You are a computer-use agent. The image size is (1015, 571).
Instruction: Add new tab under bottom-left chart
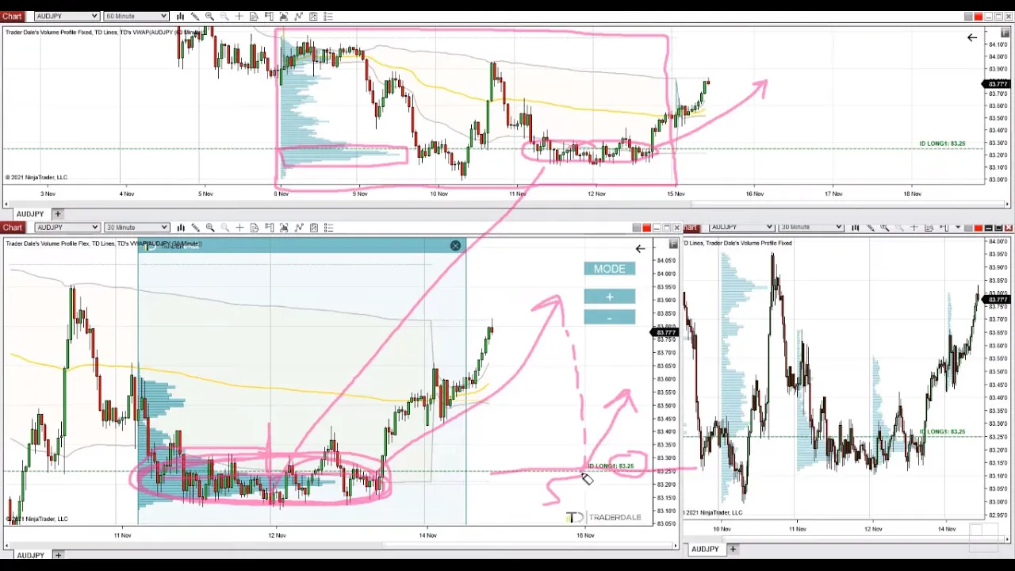click(57, 555)
